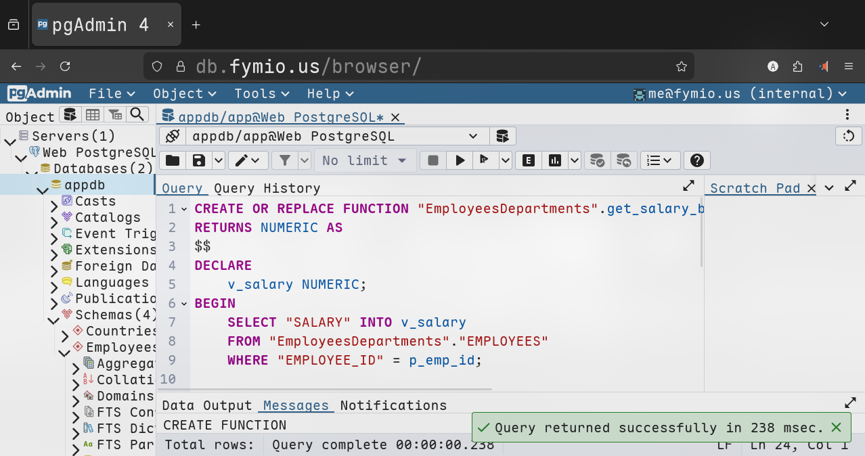This screenshot has width=865, height=456.
Task: Switch to the Query History tab
Action: click(267, 188)
